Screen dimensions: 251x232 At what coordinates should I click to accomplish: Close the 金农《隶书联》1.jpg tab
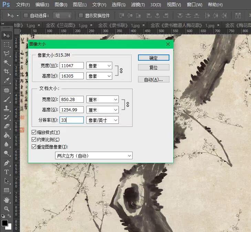[144, 25]
